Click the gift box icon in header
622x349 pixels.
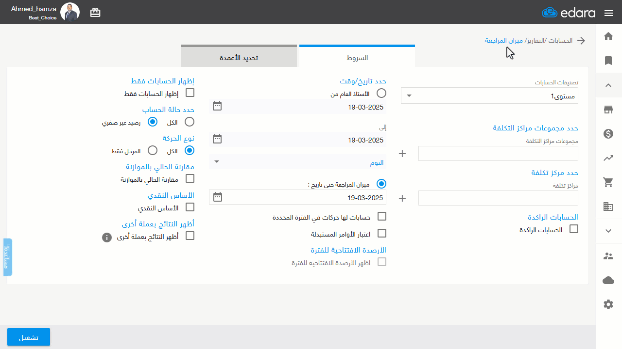pyautogui.click(x=95, y=13)
